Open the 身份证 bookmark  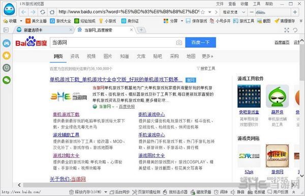(x=130, y=21)
